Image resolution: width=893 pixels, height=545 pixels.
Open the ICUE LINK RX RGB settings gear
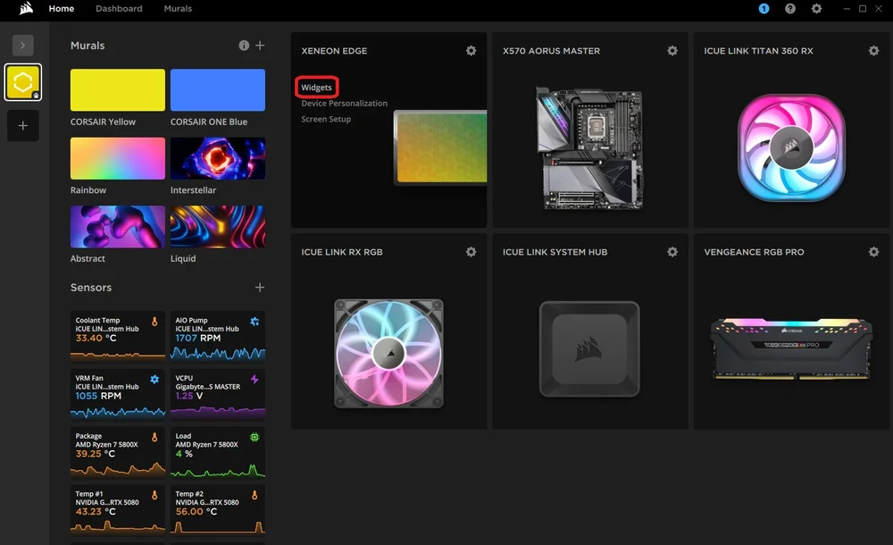pos(471,252)
